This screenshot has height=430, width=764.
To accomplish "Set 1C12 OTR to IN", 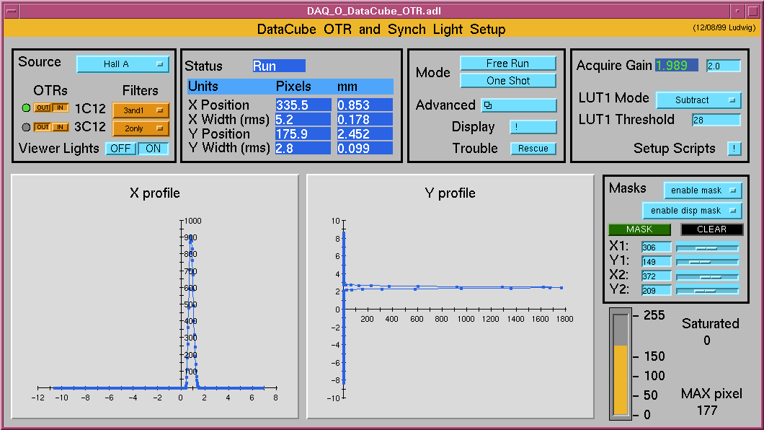I will point(61,108).
